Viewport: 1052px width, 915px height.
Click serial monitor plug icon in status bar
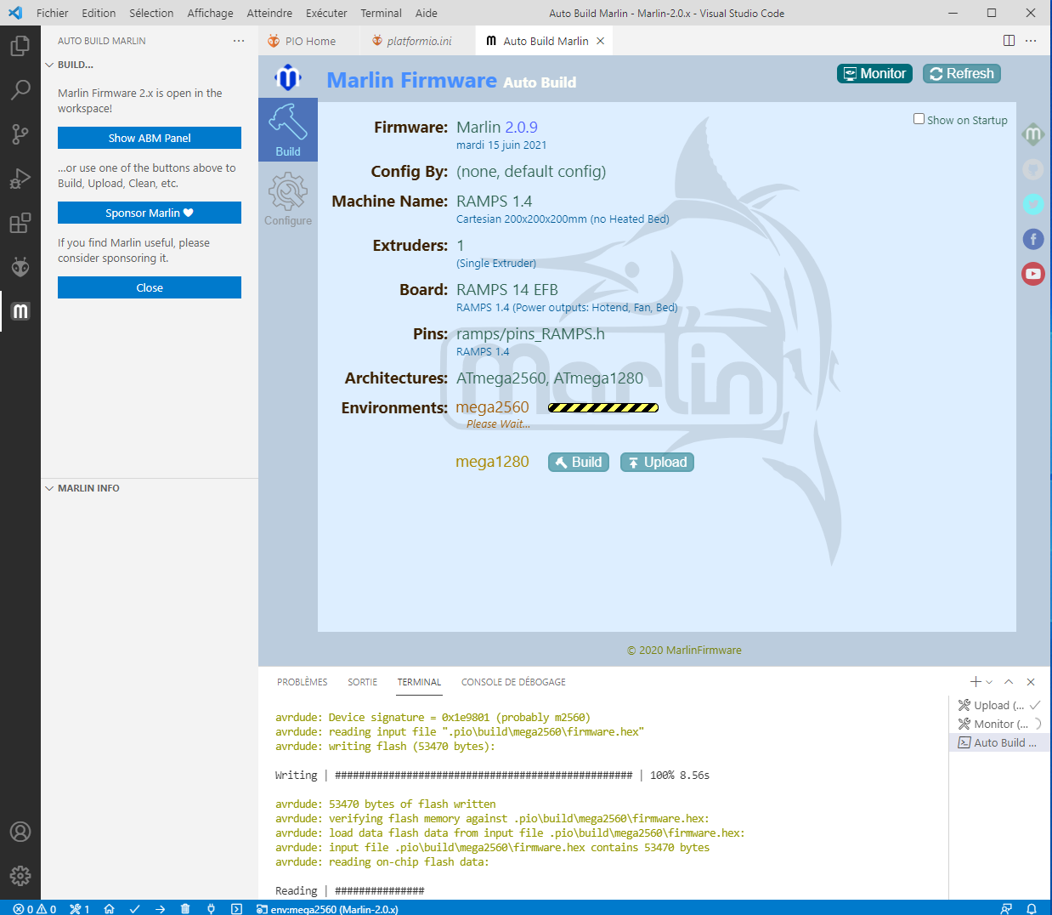(211, 908)
